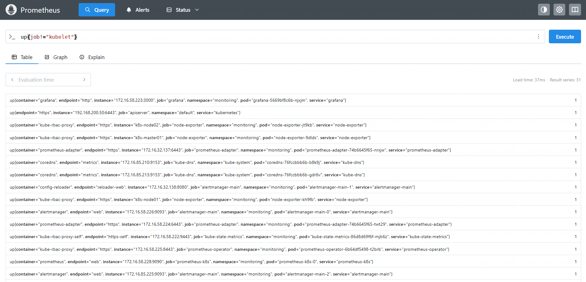Step evaluation time forward with right chevron

click(84, 80)
